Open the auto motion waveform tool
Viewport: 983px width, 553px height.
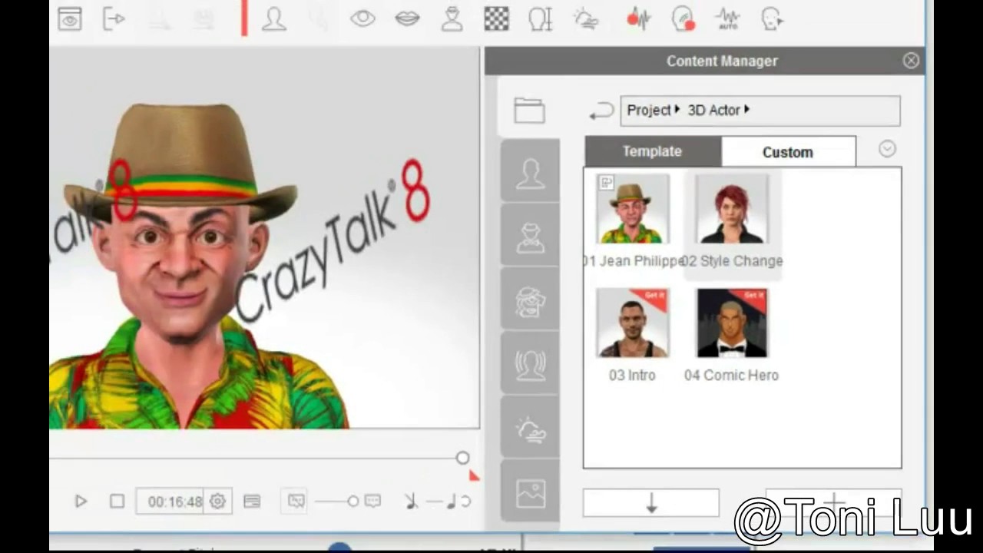point(727,18)
